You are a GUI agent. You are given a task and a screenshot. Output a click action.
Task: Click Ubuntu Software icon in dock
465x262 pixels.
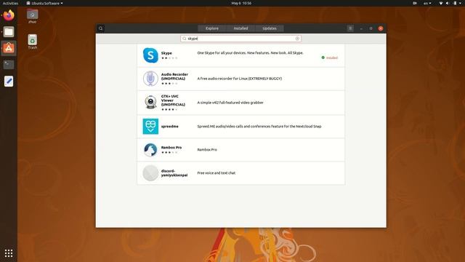(9, 48)
